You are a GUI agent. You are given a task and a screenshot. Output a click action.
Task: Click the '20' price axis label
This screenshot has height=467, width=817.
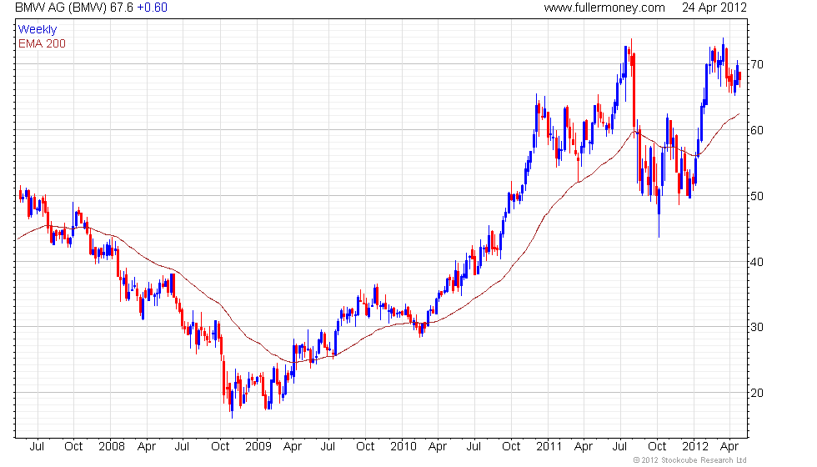tap(757, 393)
